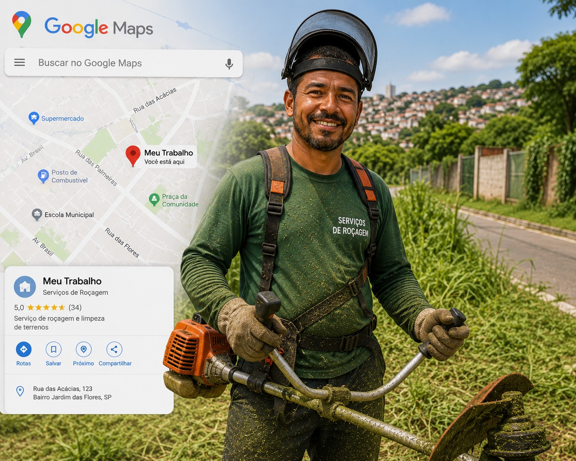576x461 pixels.
Task: Click the Salvar label
Action: pyautogui.click(x=53, y=364)
